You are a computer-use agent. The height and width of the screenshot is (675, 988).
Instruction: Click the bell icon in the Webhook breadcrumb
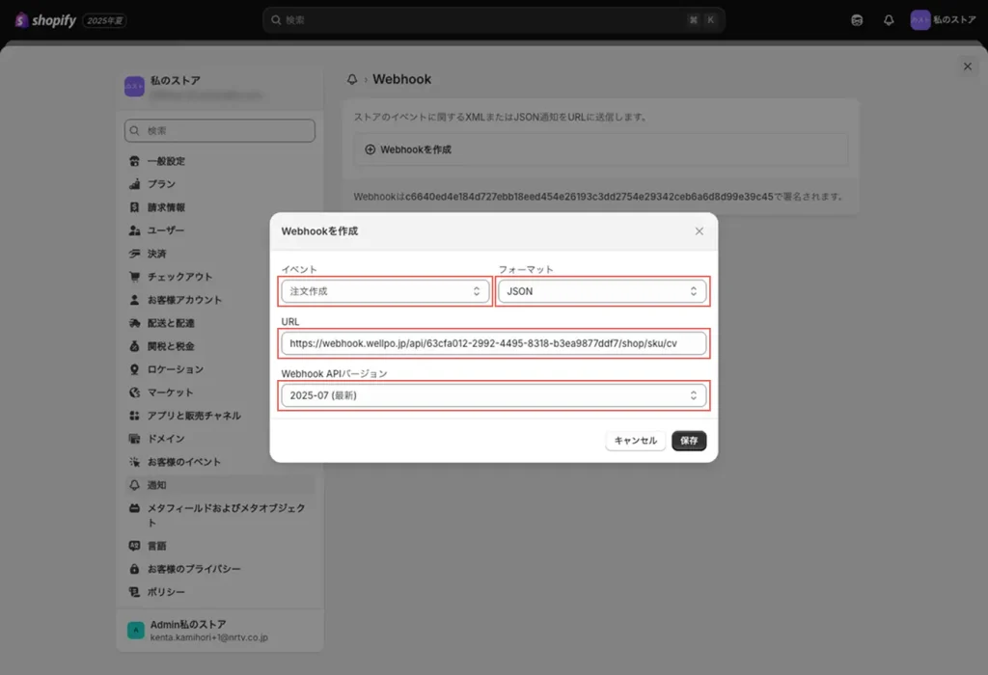(x=352, y=79)
